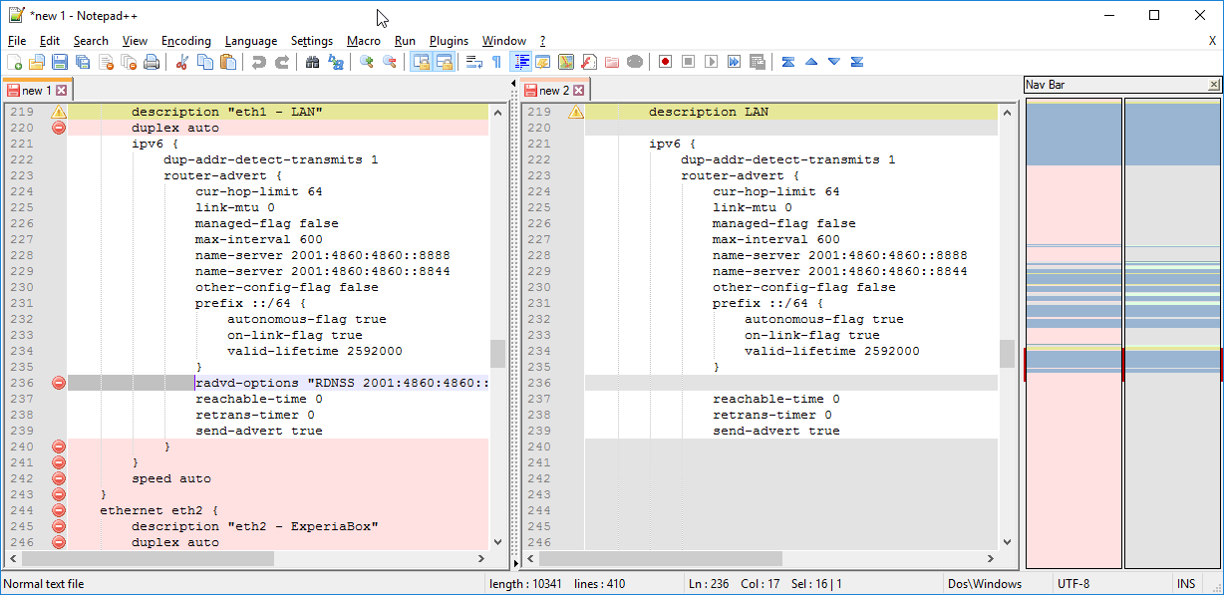The height and width of the screenshot is (595, 1224).
Task: Click the Save file toolbar icon
Action: click(x=60, y=62)
